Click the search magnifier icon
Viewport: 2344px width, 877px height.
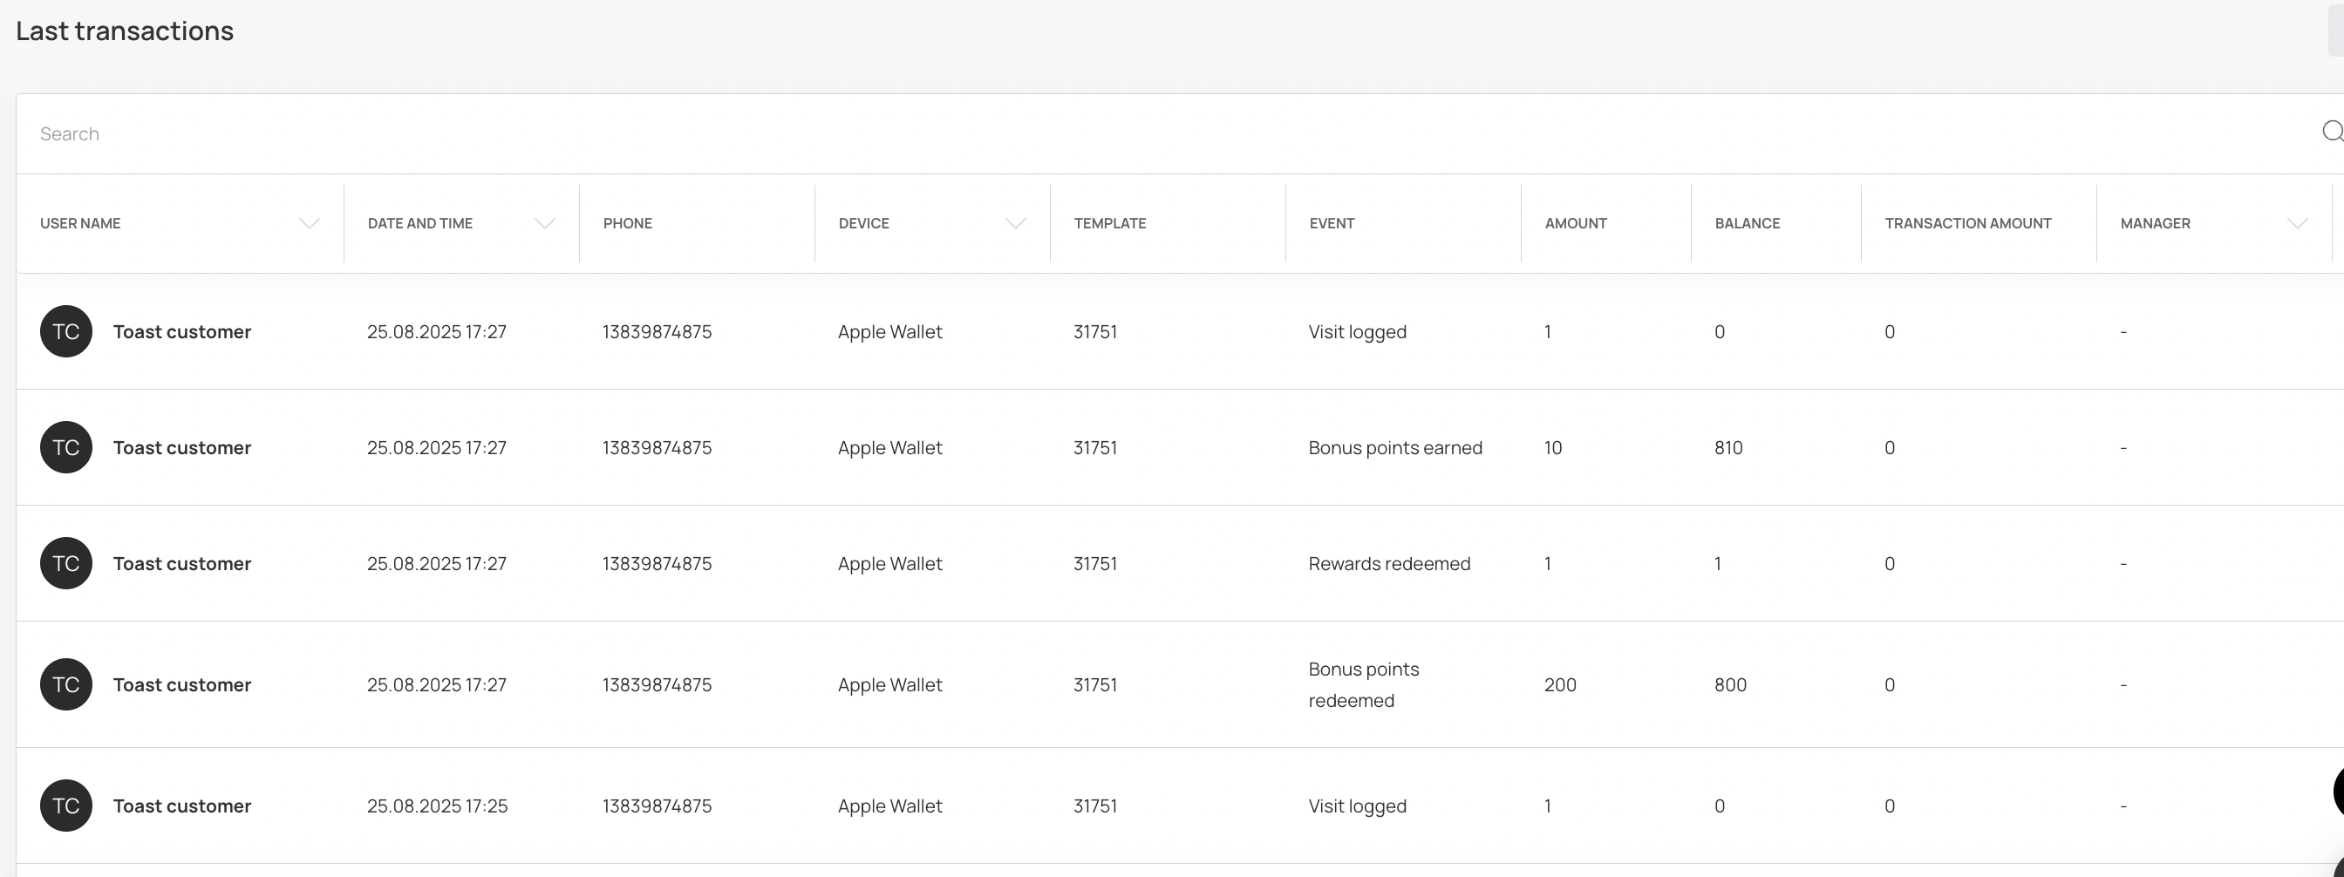click(x=2331, y=133)
